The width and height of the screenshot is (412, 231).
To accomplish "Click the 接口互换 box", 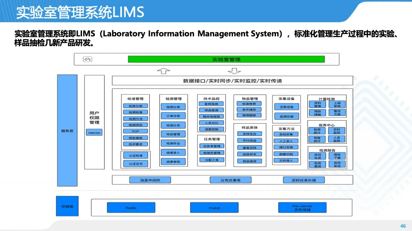I will tap(286, 147).
